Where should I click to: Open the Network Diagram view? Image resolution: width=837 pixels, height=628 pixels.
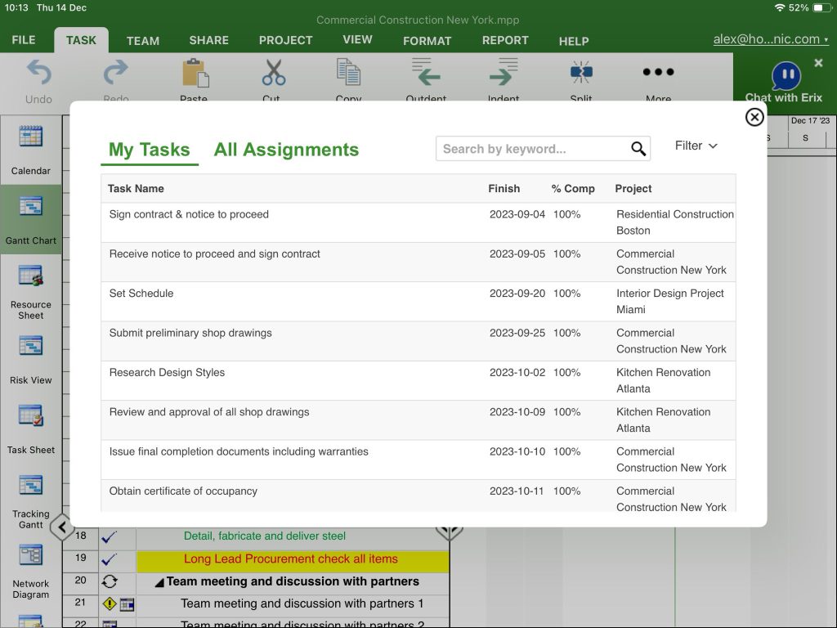pos(30,564)
